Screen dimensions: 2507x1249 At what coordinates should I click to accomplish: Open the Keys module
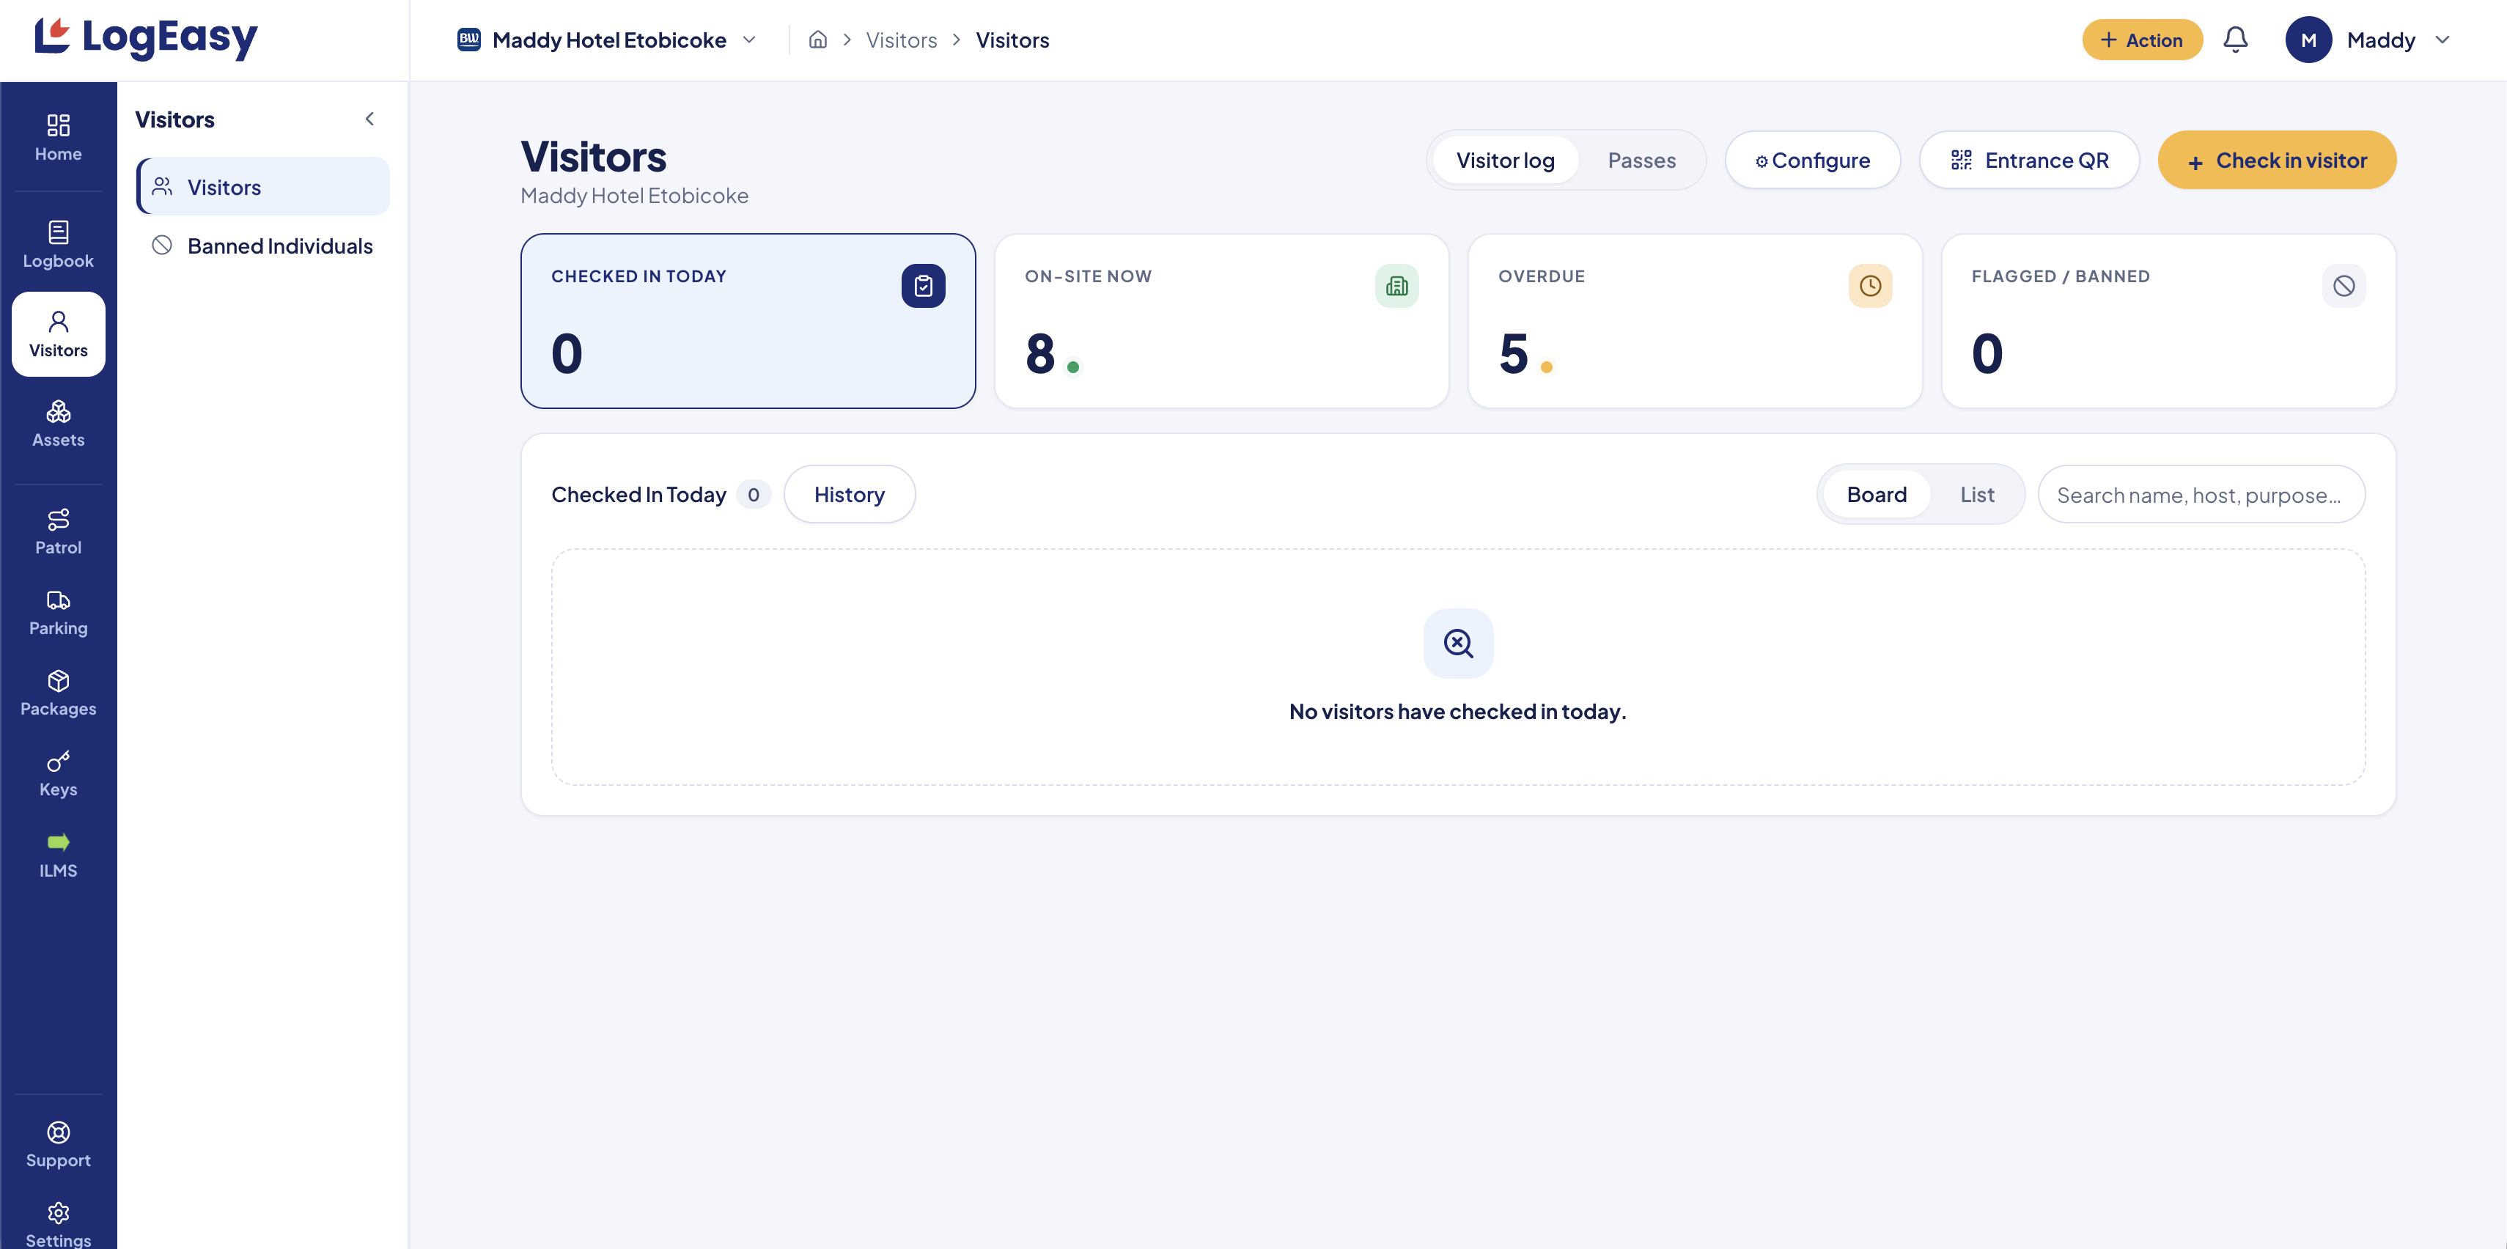click(x=59, y=774)
